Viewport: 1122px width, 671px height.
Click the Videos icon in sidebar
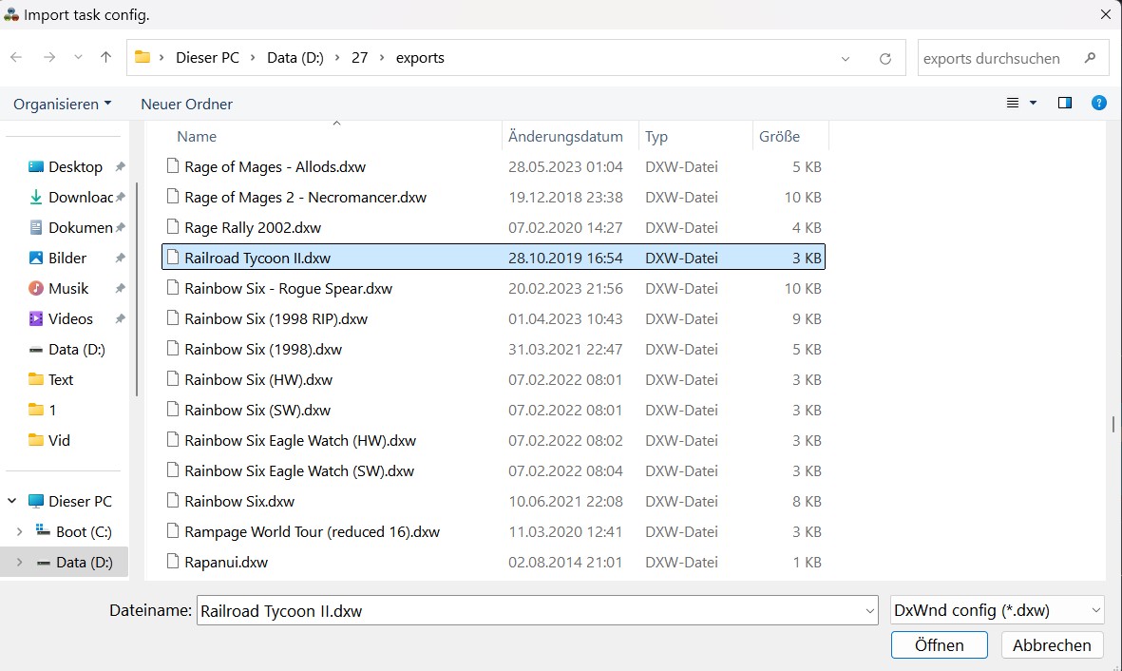coord(35,318)
